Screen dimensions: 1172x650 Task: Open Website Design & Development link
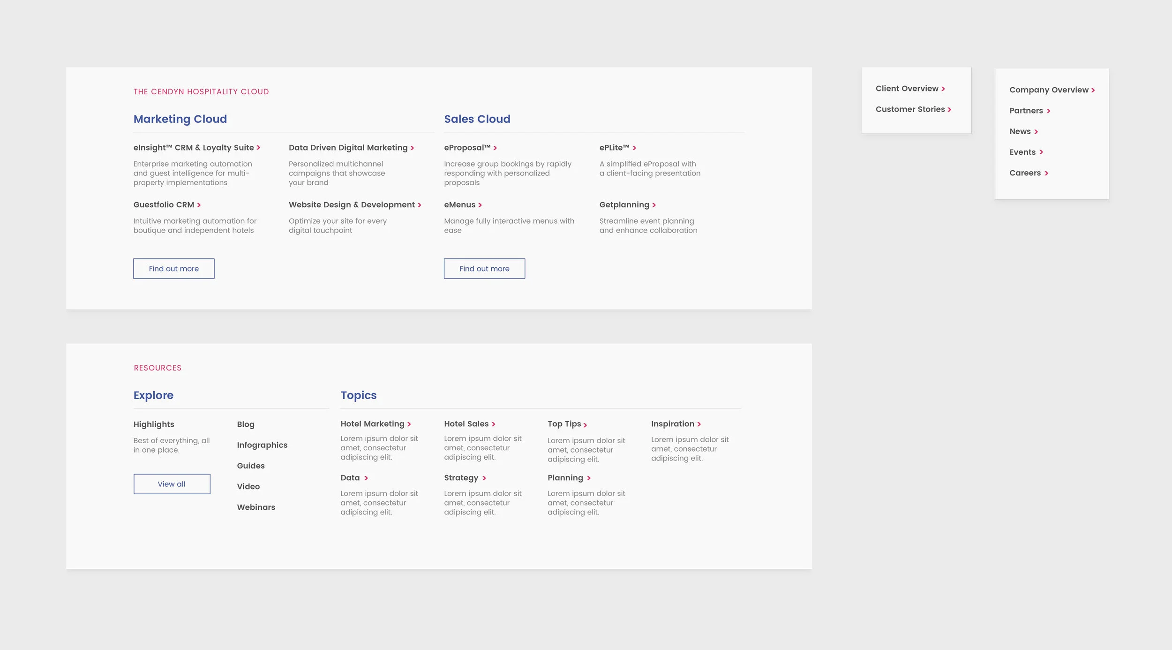click(355, 205)
